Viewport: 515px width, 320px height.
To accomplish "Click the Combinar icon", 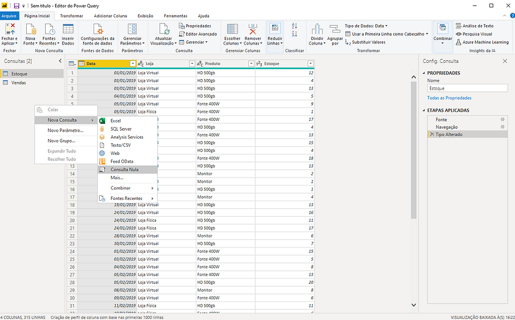I will tap(442, 28).
